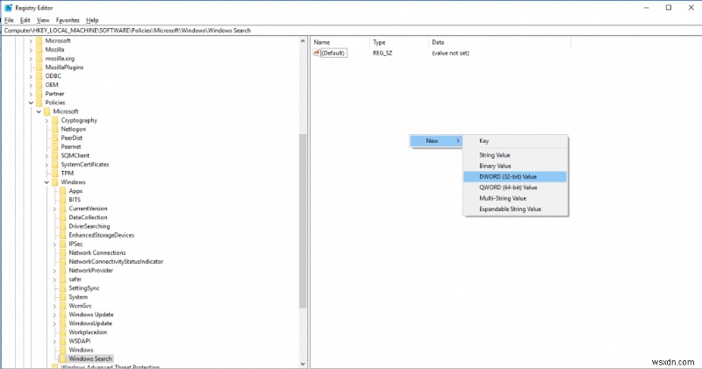Click the System folder icon
The image size is (702, 369).
tap(62, 297)
